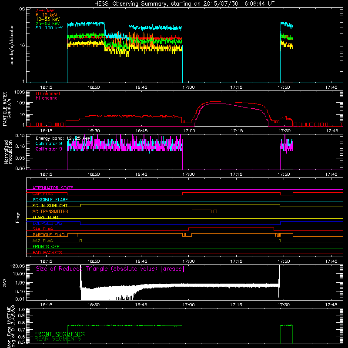The height and width of the screenshot is (348, 348).
Task: Click 16:45 tick under the SAS plot
Action: 141,305
